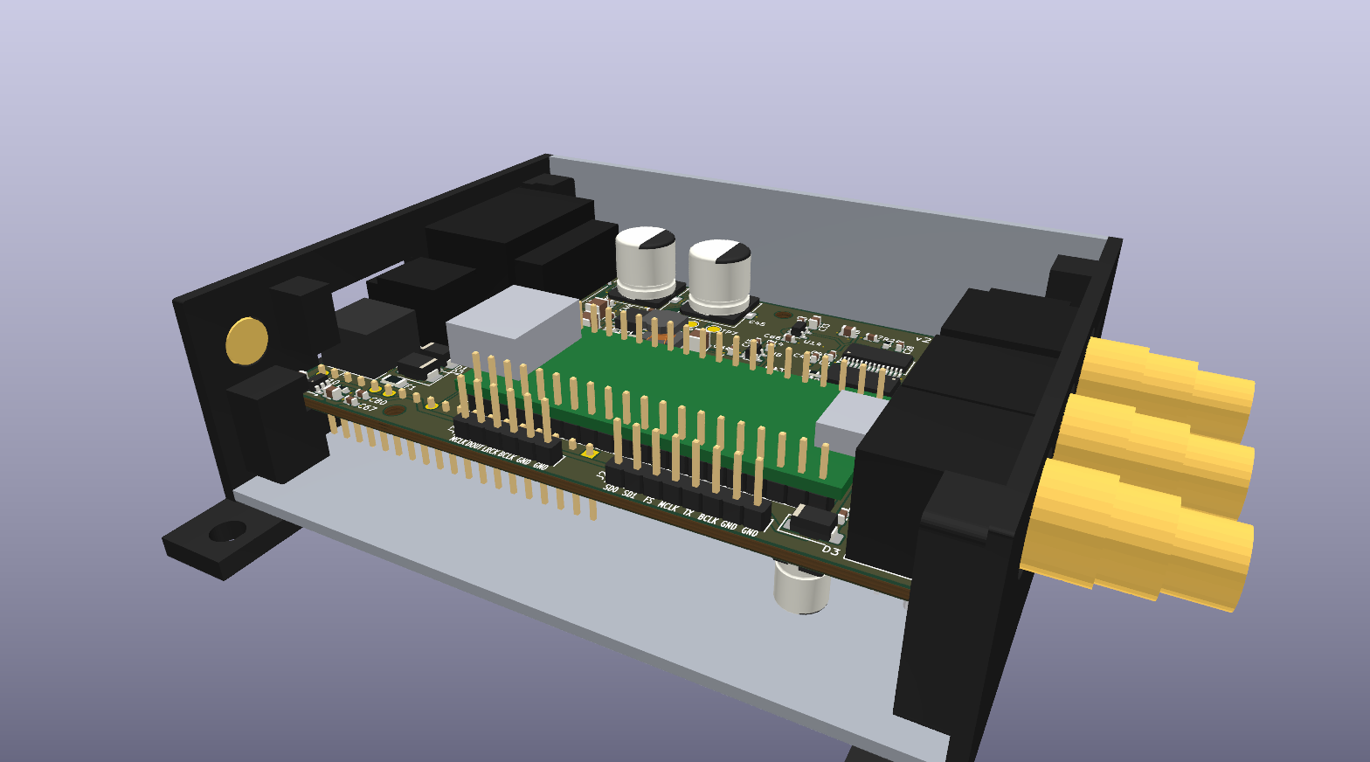Viewport: 1370px width, 762px height.
Task: Click the TX pin label
Action: click(x=688, y=513)
